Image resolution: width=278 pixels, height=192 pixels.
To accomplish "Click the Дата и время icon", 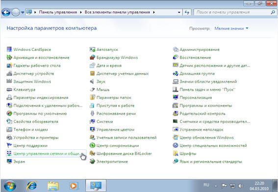I will tap(92, 65).
